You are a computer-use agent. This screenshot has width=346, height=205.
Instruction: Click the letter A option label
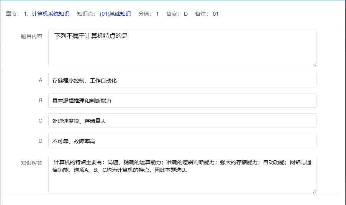coord(40,81)
